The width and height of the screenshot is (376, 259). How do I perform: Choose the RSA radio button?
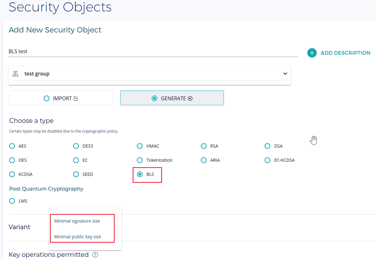point(204,146)
